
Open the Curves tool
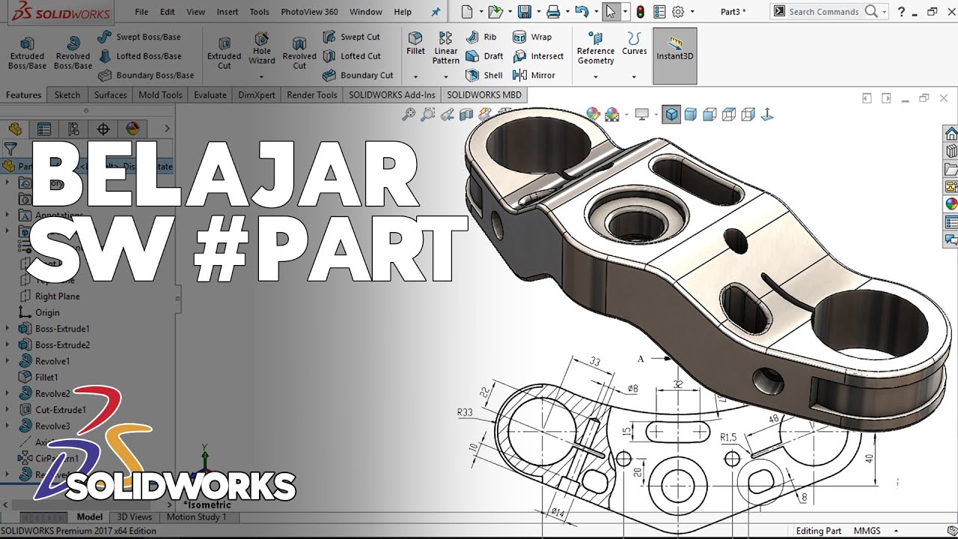tap(634, 44)
